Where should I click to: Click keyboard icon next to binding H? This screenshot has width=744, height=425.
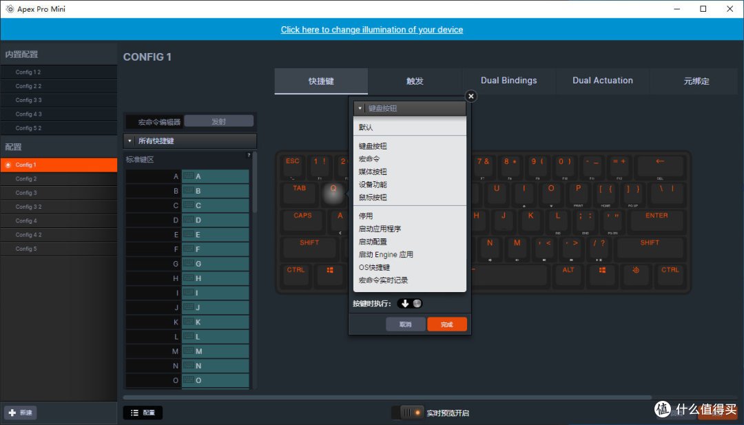click(188, 278)
